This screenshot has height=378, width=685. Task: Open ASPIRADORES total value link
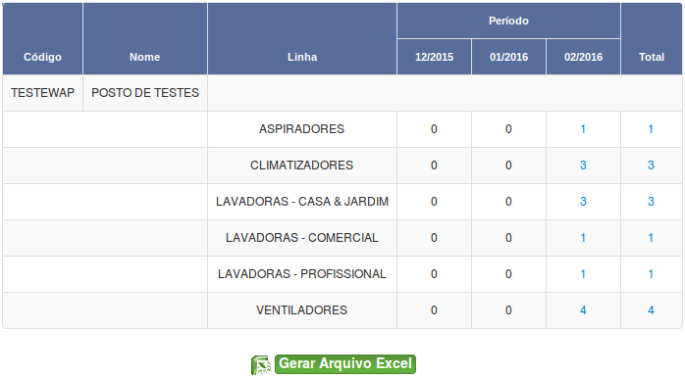[x=651, y=129]
